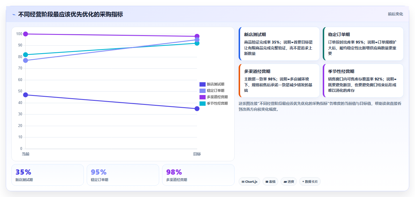Click 新店测试期 data point at 目标 (35)

197,109
